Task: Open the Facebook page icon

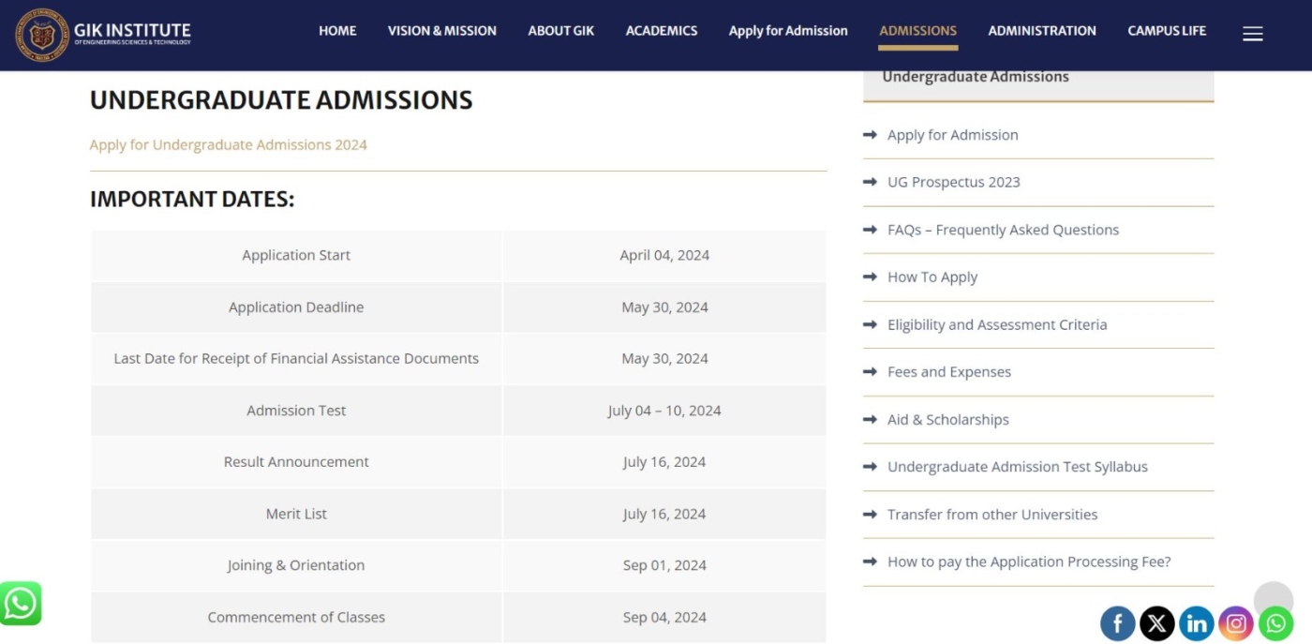Action: coord(1117,622)
